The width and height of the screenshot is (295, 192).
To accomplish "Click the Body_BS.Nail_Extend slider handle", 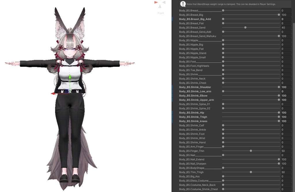I will click(x=279, y=159).
